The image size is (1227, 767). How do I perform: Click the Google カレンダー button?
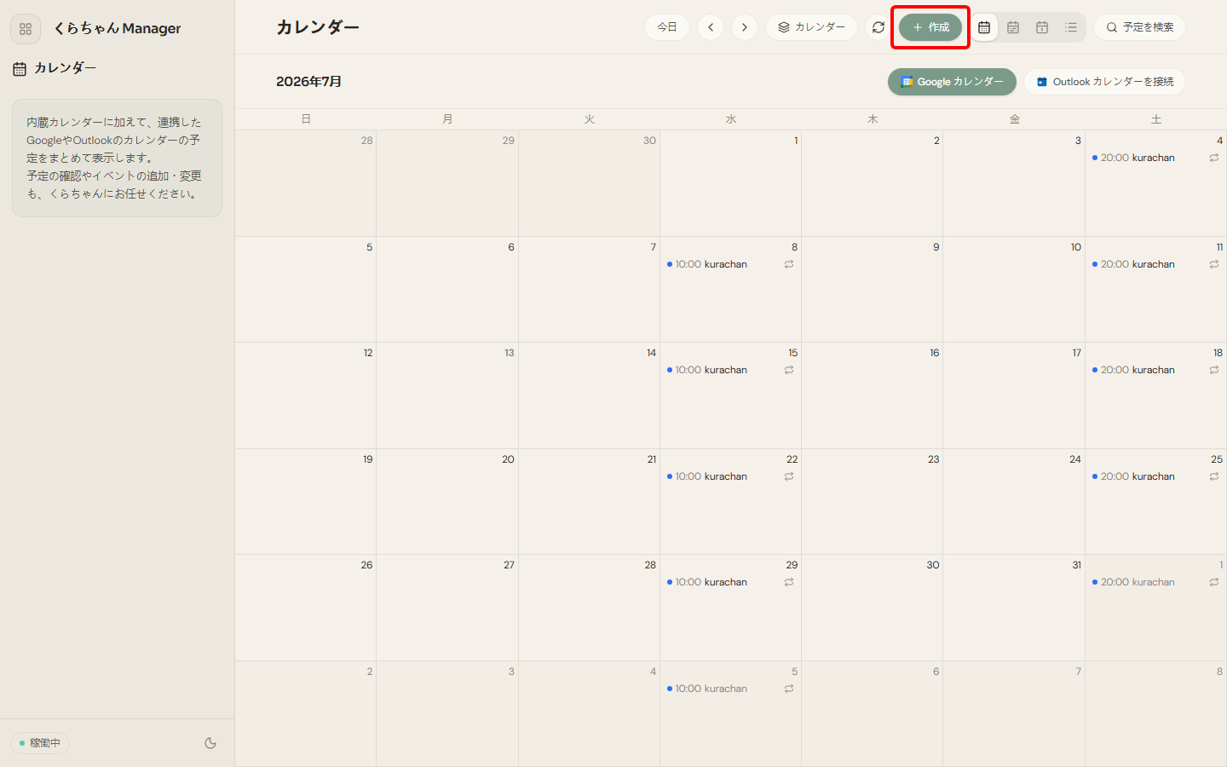click(x=952, y=82)
